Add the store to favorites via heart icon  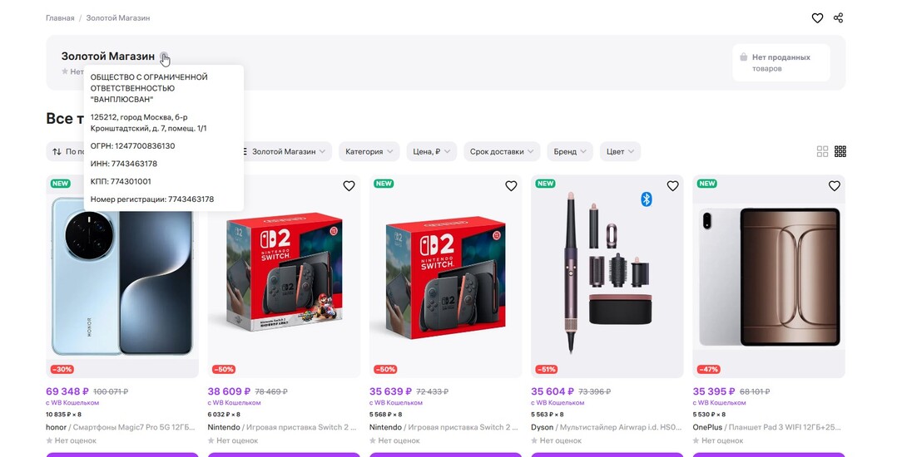click(817, 18)
